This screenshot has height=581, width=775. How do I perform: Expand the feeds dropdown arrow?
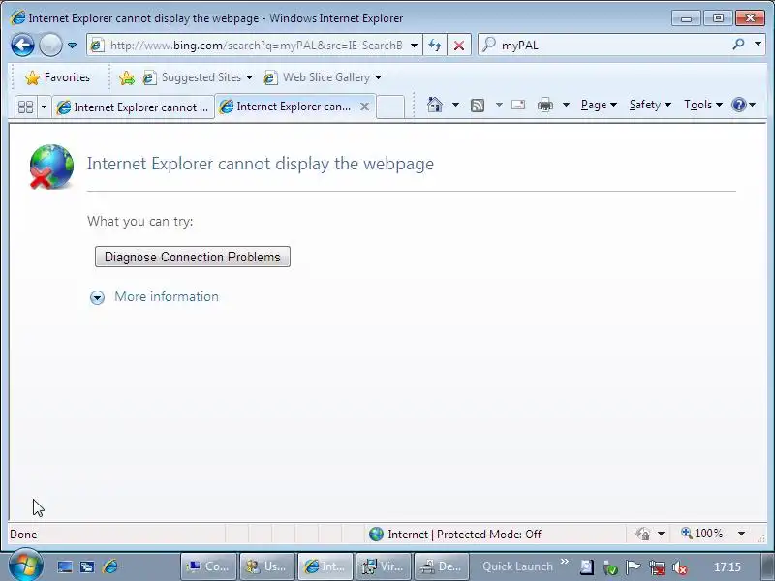click(499, 105)
